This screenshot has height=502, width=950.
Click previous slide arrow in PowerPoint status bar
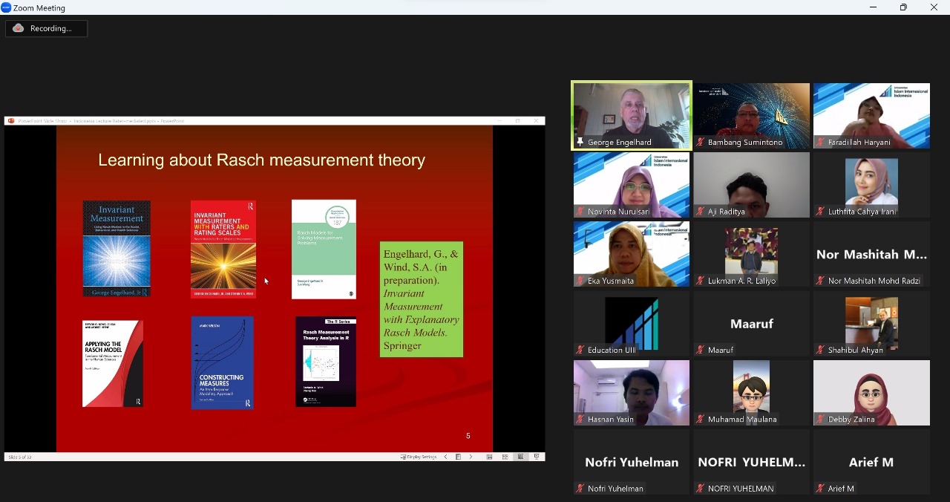445,457
